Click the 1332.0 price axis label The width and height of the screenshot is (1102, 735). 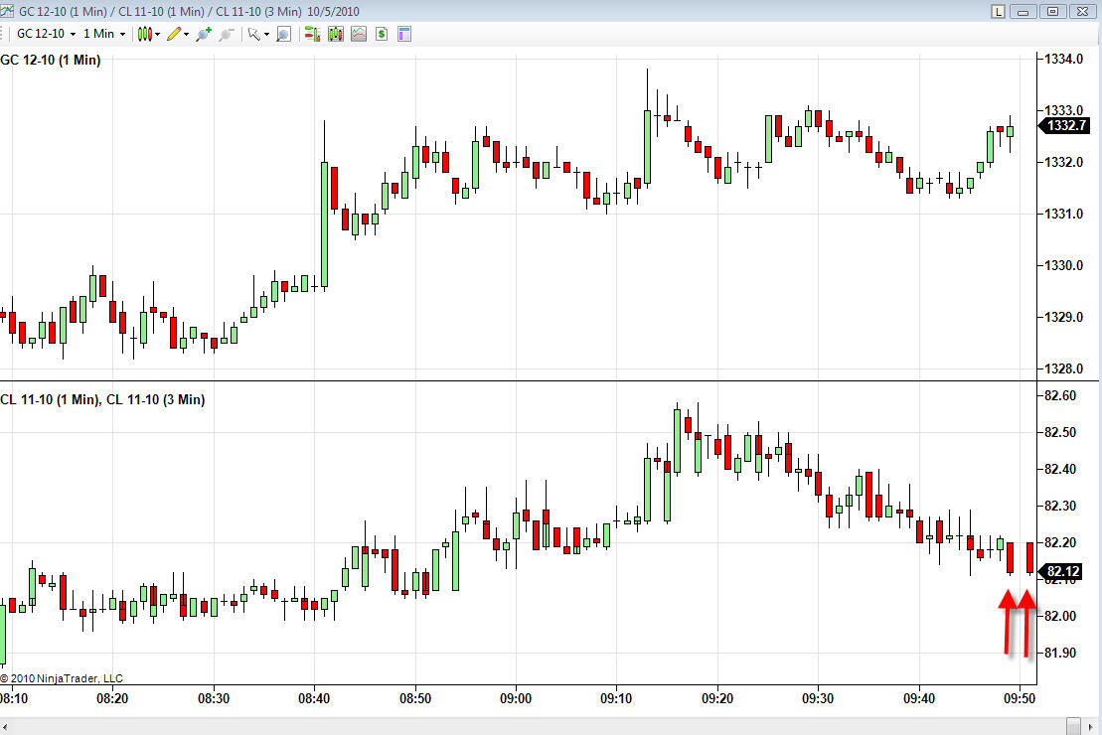tap(1063, 162)
